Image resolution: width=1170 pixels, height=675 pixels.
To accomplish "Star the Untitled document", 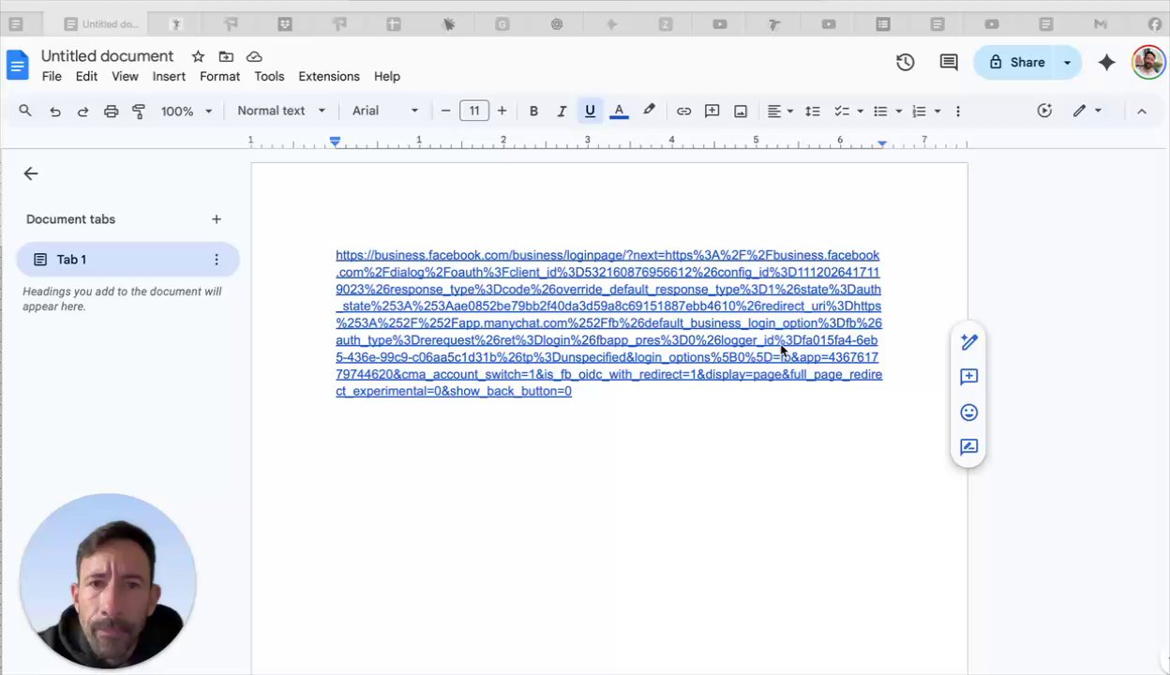I will point(198,57).
